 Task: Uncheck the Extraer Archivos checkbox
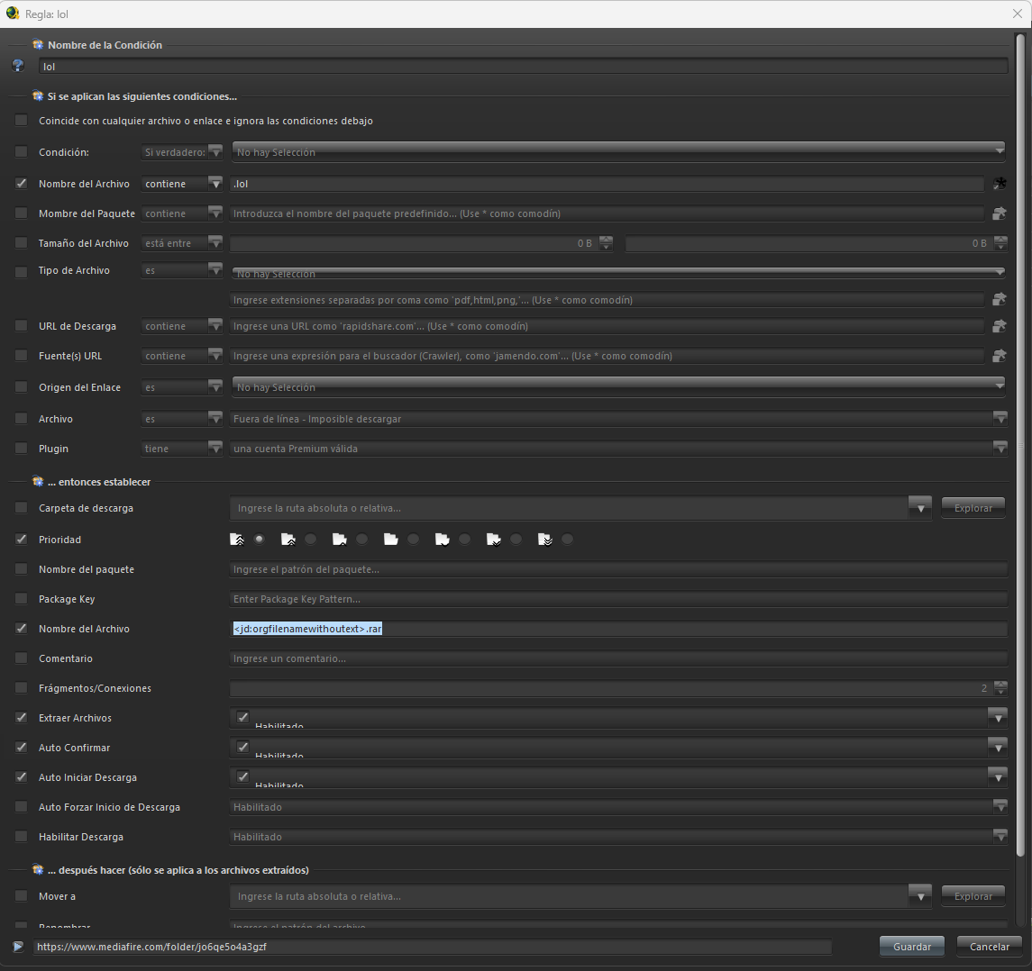click(21, 718)
